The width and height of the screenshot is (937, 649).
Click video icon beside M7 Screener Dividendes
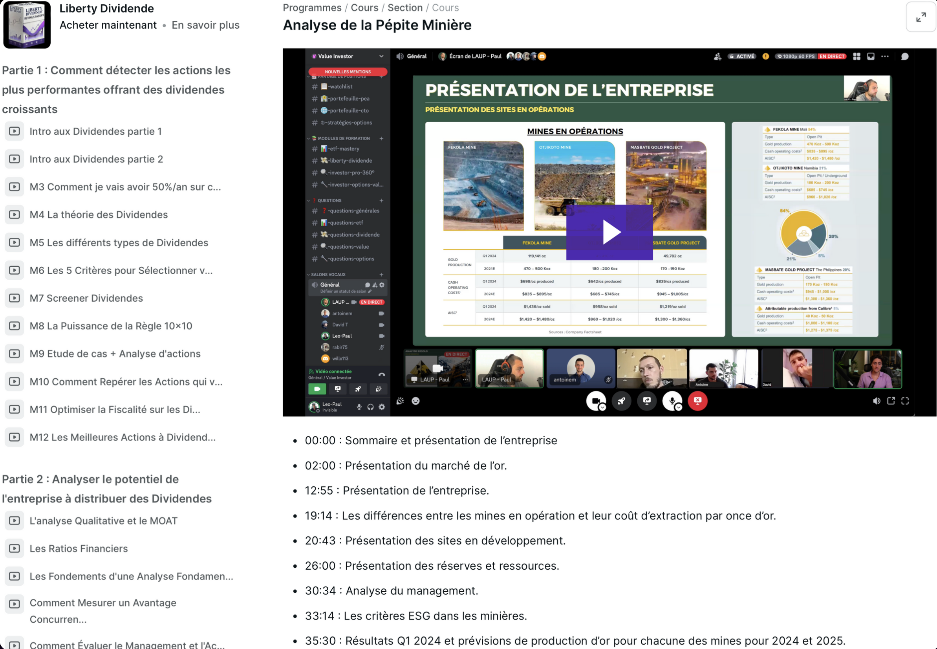pyautogui.click(x=14, y=298)
